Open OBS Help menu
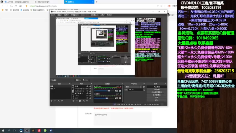The width and height of the screenshot is (236, 133). [109, 15]
